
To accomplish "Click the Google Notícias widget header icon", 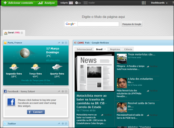I will pos(75,43).
